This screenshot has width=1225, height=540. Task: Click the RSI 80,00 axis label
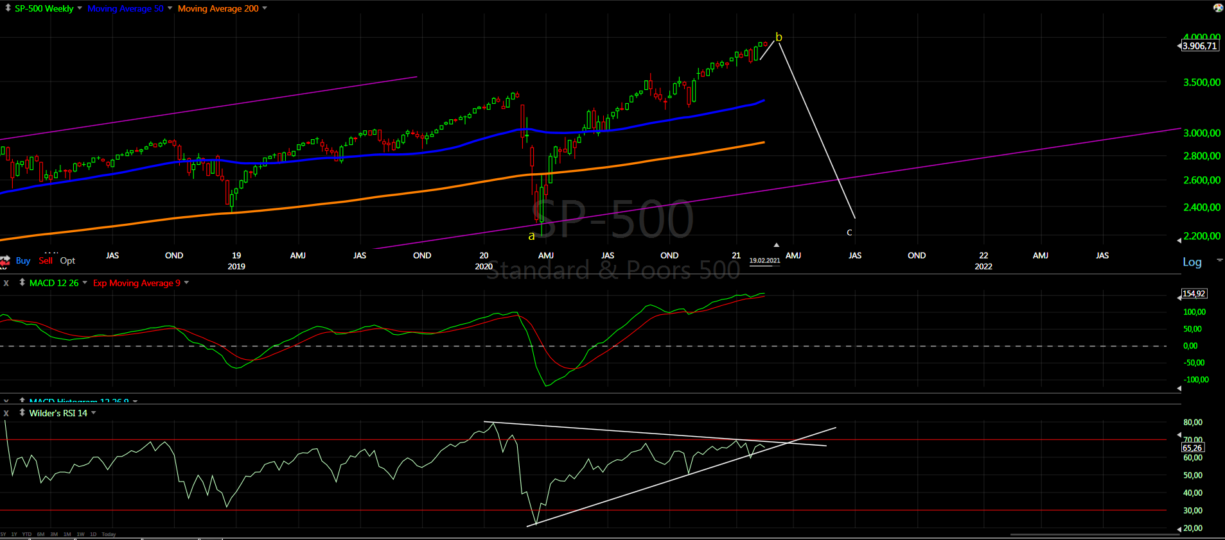coord(1193,423)
